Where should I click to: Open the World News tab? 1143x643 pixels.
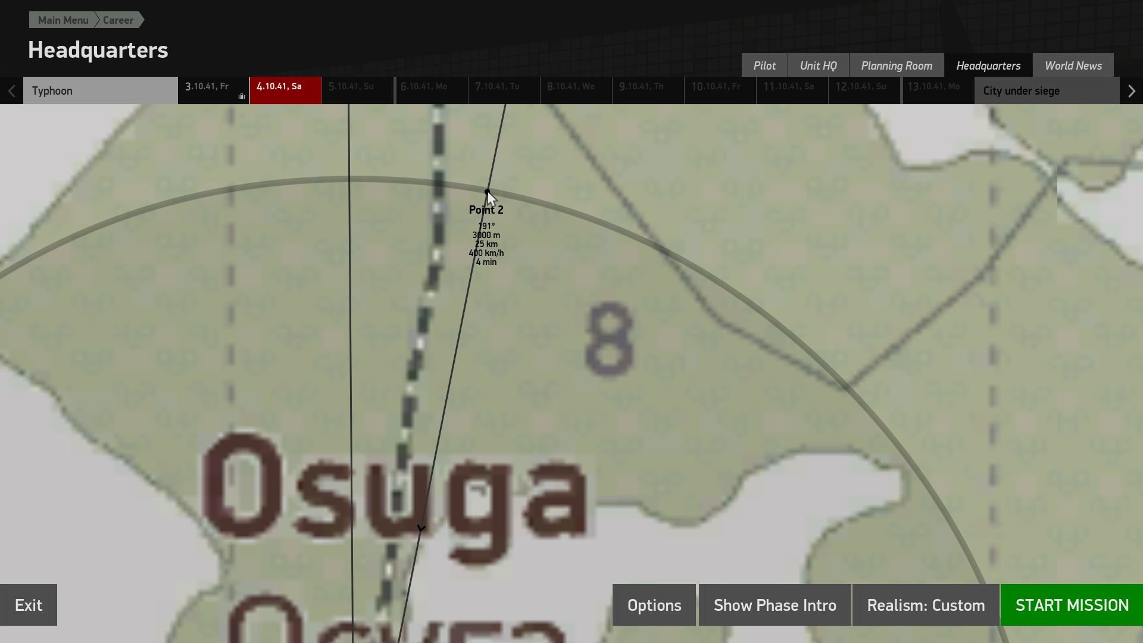tap(1073, 65)
